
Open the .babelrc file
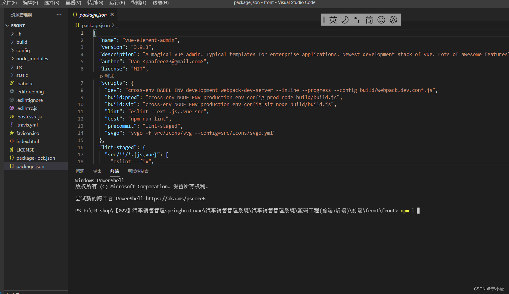click(x=36, y=83)
